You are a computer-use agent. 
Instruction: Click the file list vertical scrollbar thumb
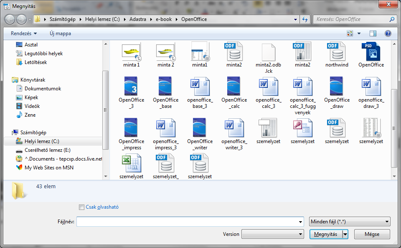(x=394, y=128)
